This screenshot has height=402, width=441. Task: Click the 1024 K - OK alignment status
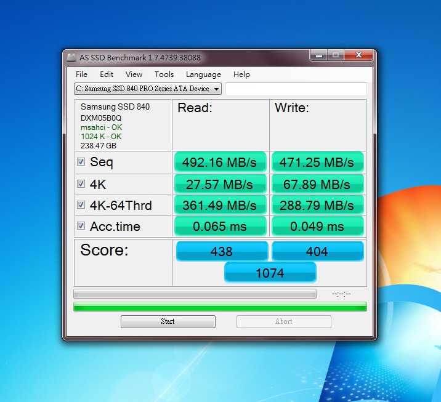[101, 136]
